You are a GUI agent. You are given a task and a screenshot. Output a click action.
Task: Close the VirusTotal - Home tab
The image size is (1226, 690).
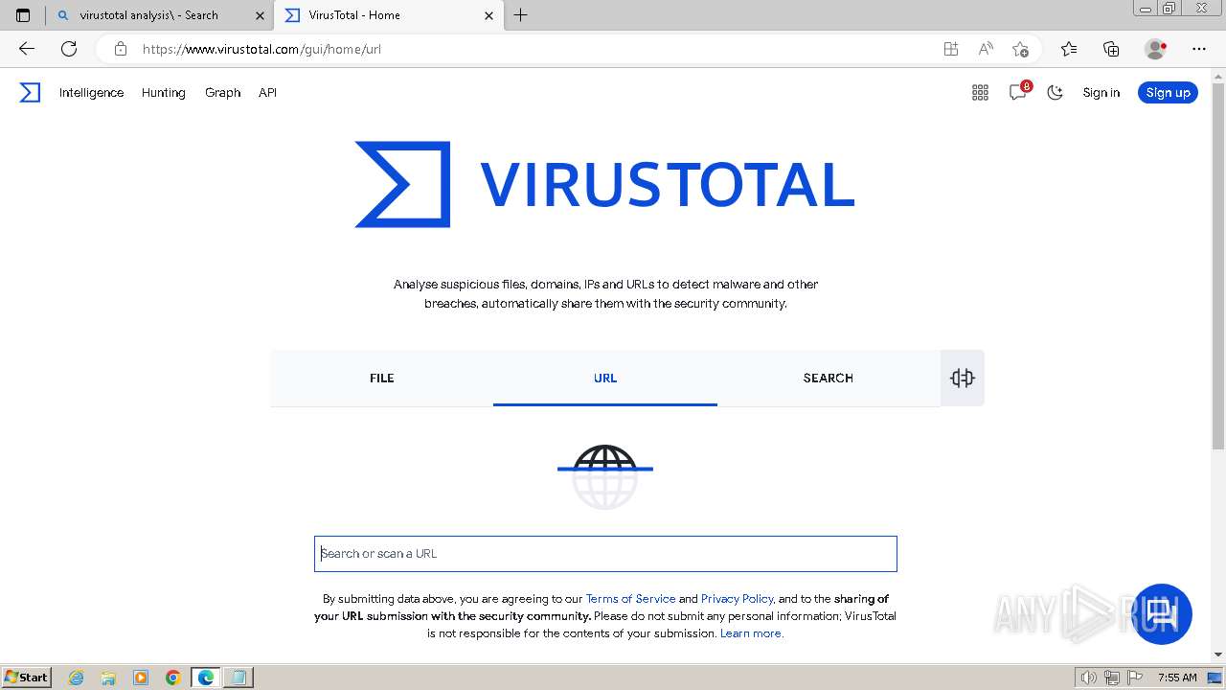click(x=488, y=15)
